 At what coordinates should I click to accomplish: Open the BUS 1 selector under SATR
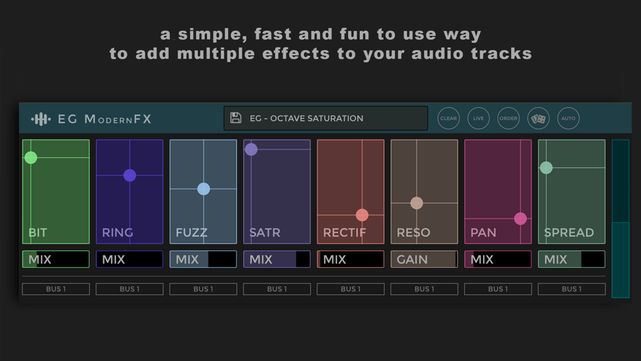click(277, 289)
